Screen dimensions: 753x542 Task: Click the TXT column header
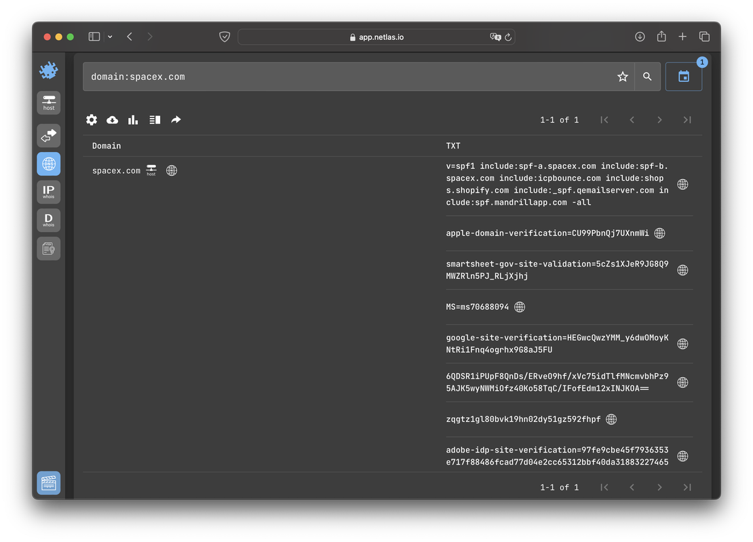453,145
